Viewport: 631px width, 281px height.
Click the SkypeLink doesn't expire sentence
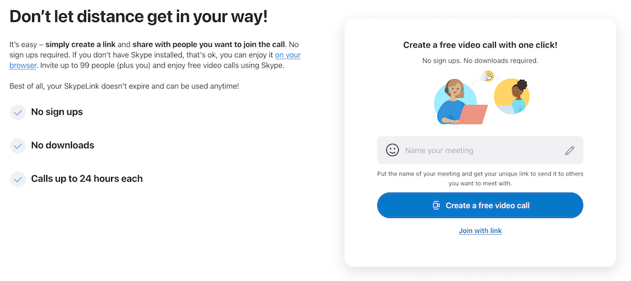[124, 86]
